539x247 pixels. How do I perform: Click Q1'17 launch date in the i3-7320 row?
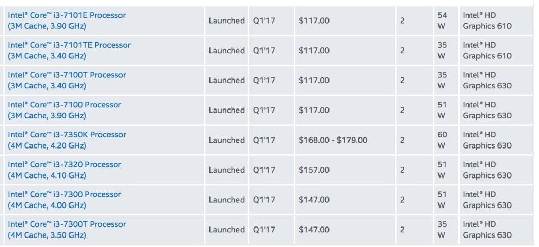263,170
